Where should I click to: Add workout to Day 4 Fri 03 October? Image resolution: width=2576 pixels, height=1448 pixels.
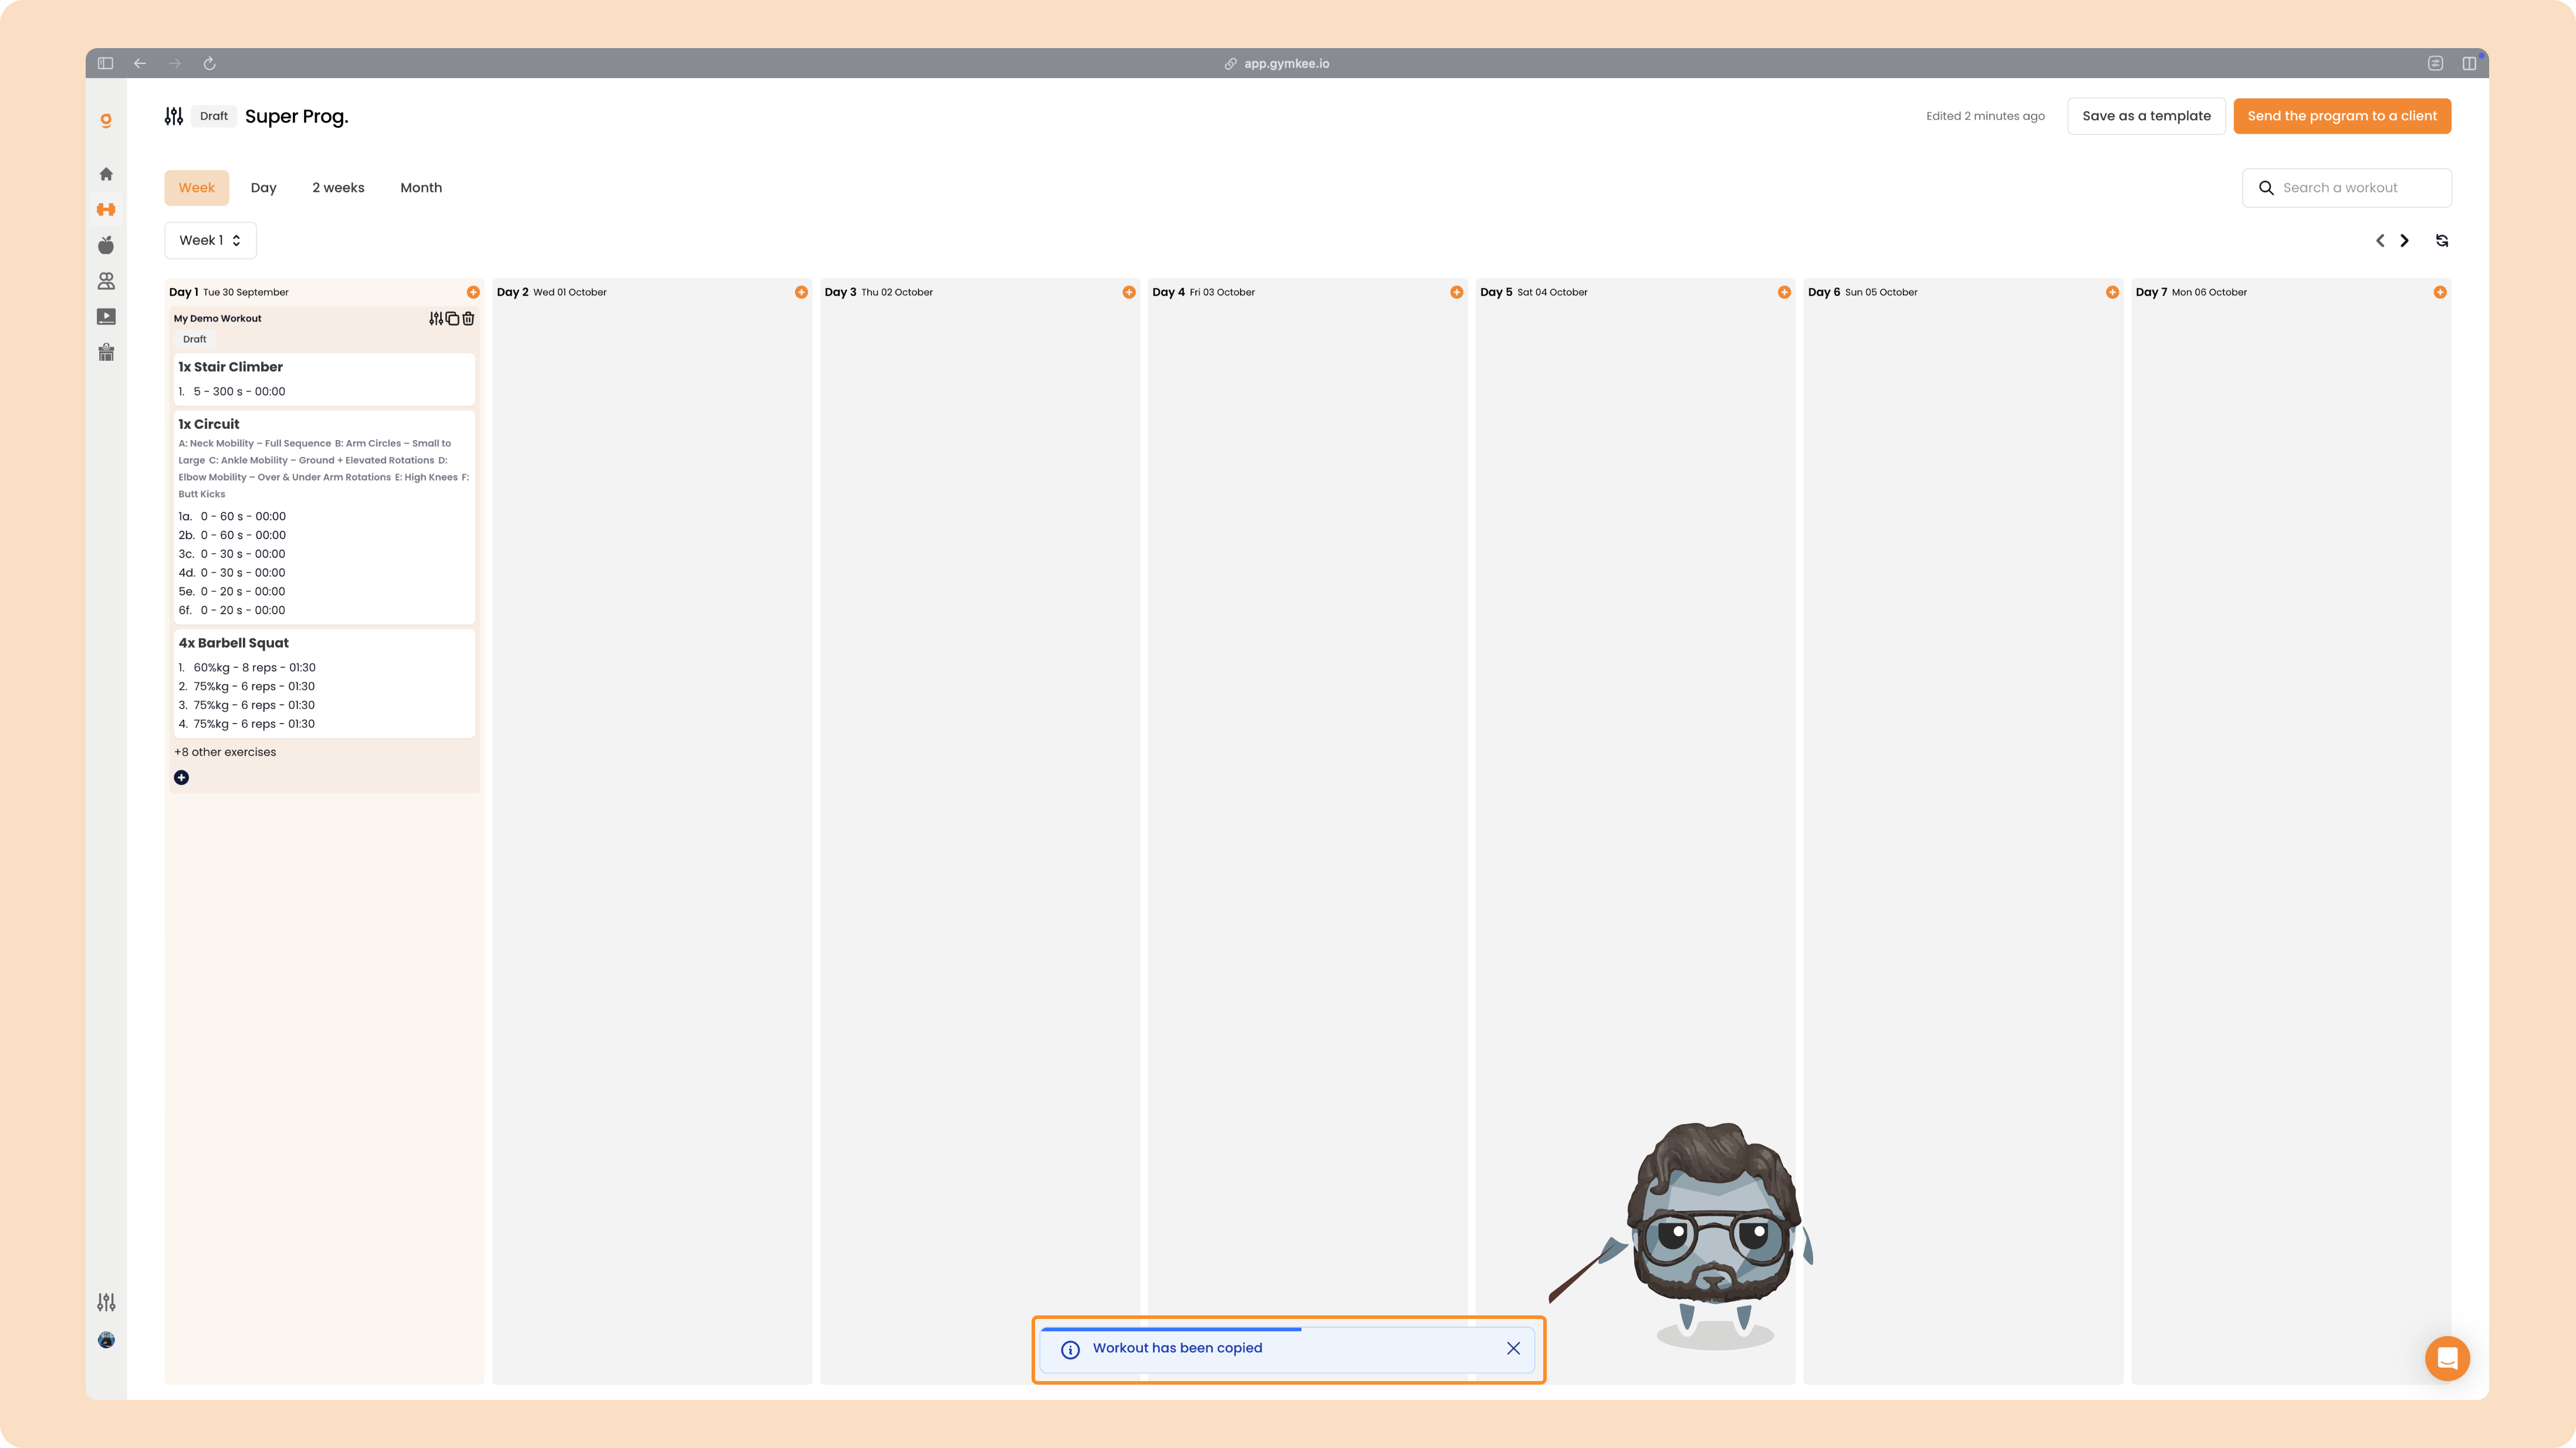[1457, 292]
